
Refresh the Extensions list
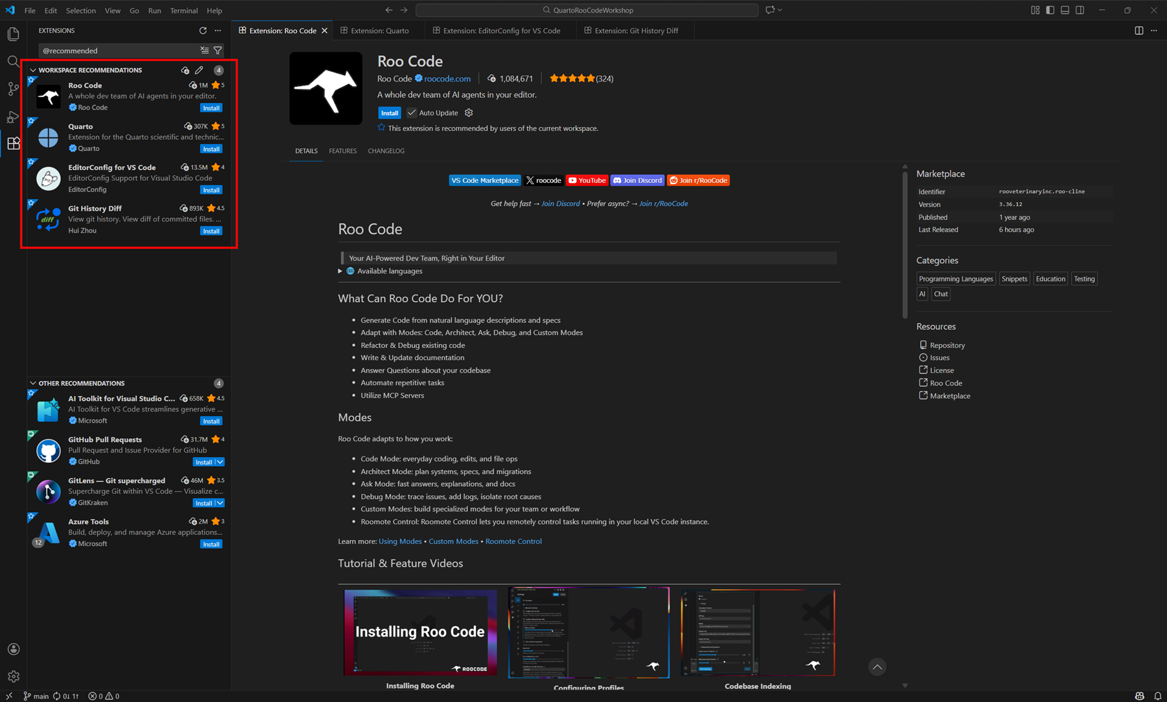pos(203,30)
